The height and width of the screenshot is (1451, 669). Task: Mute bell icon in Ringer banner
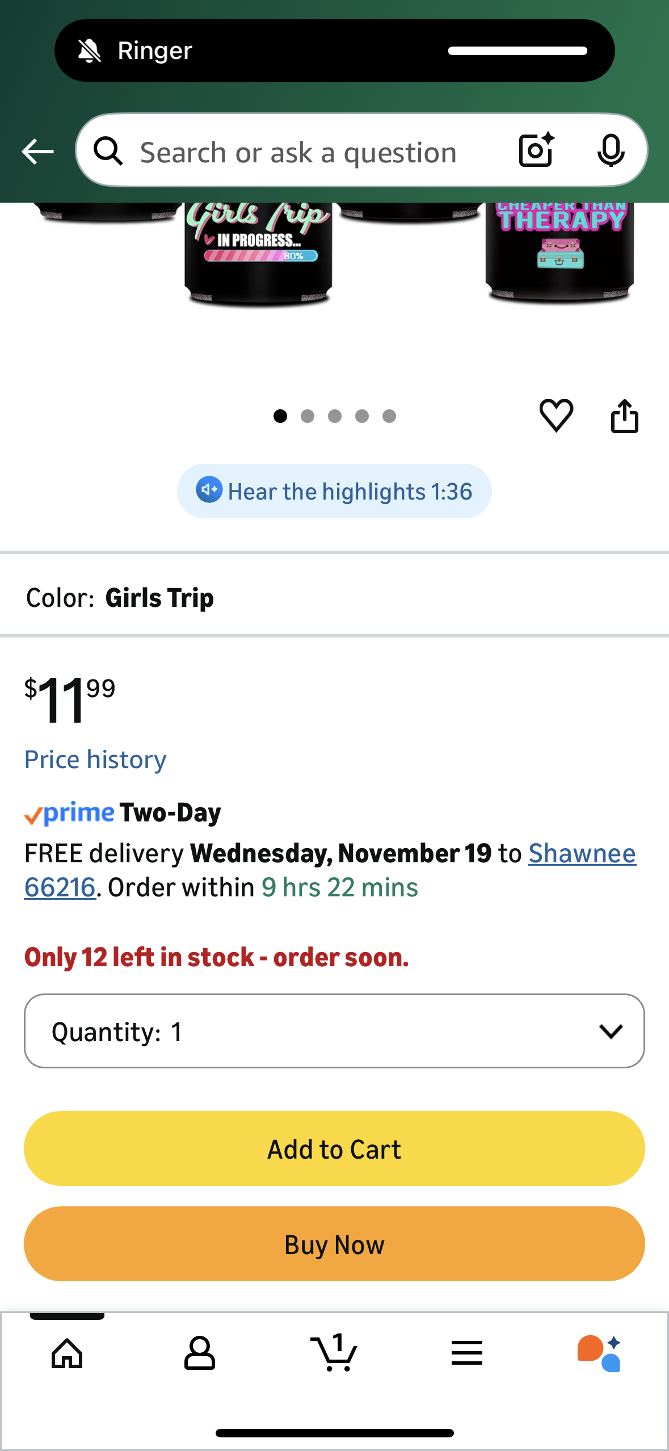90,51
